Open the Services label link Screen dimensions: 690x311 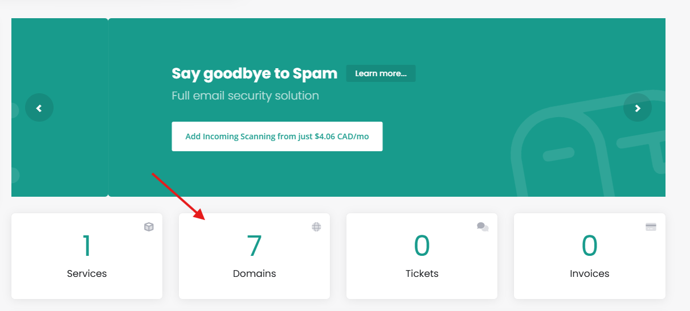point(87,273)
